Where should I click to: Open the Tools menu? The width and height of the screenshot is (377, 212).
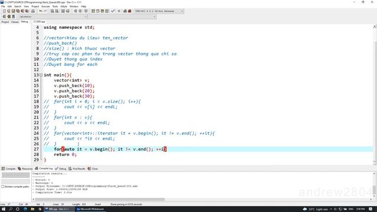(55, 6)
